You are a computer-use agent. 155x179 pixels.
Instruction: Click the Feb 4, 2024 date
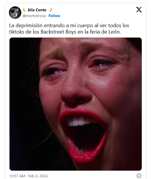point(38,176)
